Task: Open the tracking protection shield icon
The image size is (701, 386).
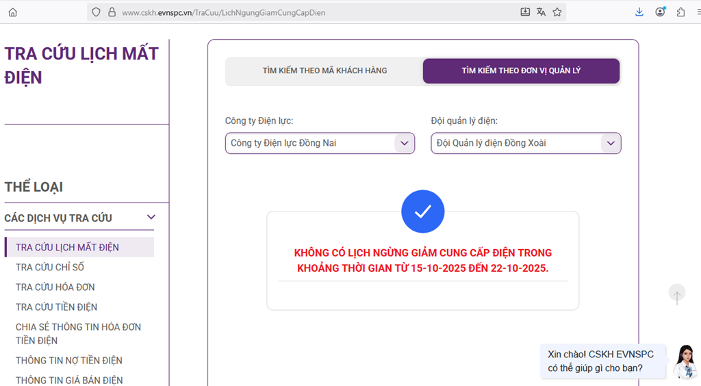Action: (96, 12)
